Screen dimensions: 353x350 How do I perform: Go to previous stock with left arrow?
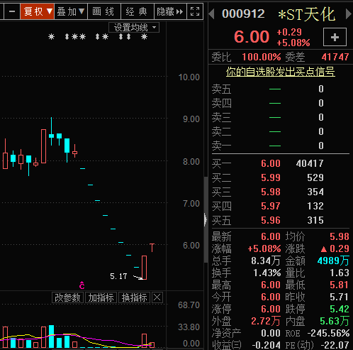[x=212, y=13]
